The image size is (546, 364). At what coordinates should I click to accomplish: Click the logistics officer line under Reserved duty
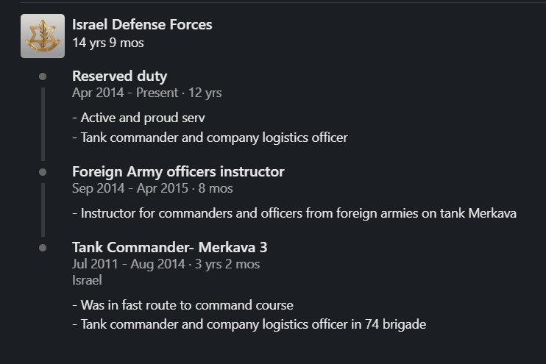pyautogui.click(x=210, y=138)
